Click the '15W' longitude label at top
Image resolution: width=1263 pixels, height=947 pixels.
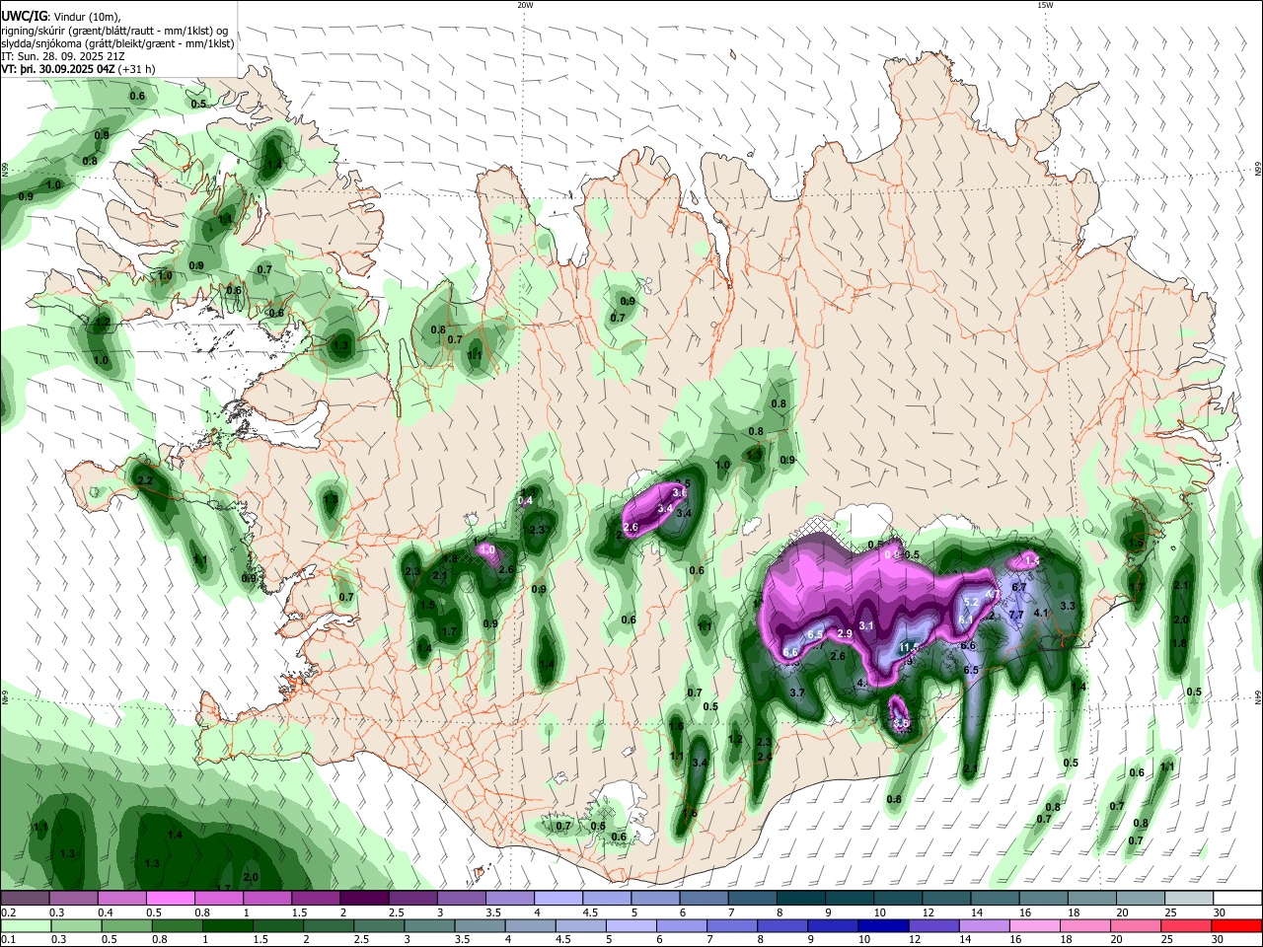click(1045, 5)
